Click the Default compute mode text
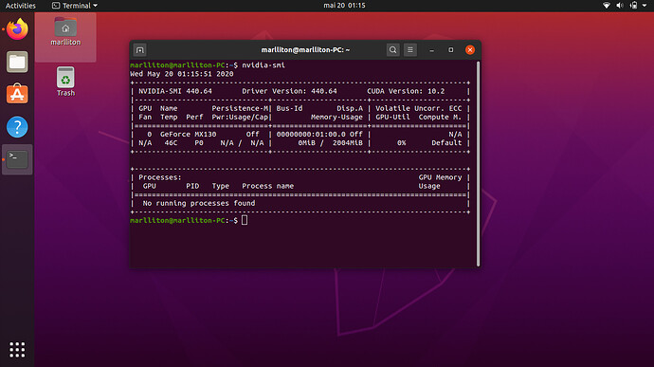Screen dimensions: 654x367 (446, 143)
